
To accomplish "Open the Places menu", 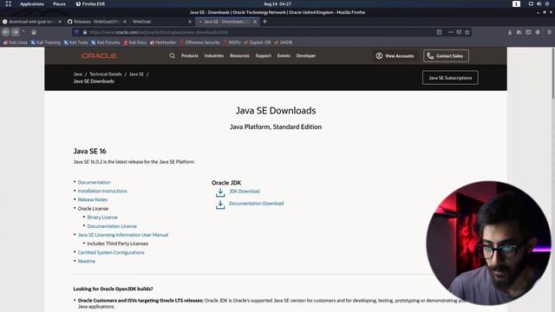I will (59, 3).
